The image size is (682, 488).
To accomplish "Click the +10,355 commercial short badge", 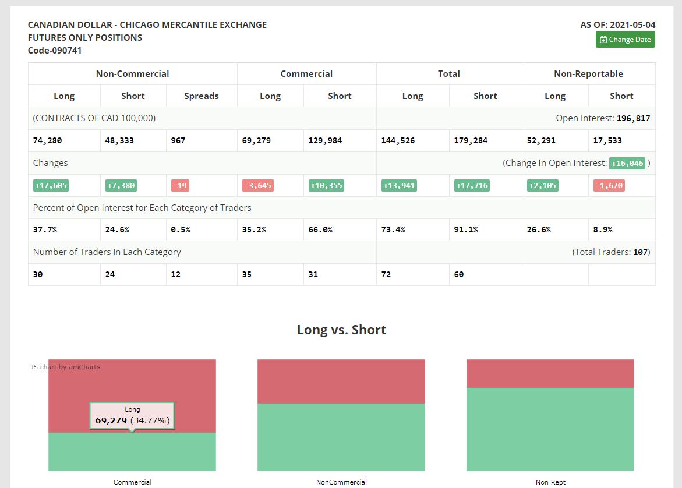I will (326, 186).
